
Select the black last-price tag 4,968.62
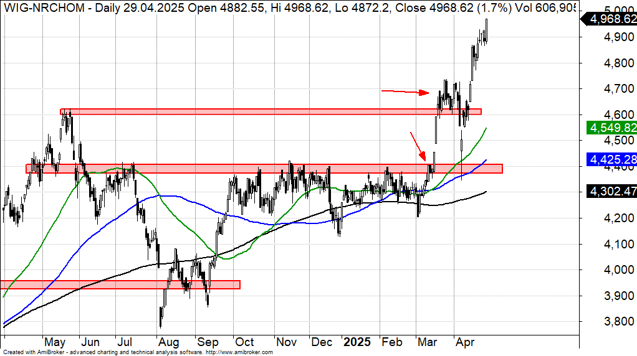tap(611, 20)
